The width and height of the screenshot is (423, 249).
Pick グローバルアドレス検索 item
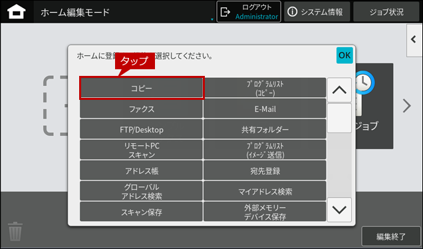click(x=141, y=191)
